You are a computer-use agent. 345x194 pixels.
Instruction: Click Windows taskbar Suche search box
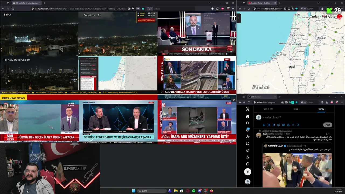(151, 191)
